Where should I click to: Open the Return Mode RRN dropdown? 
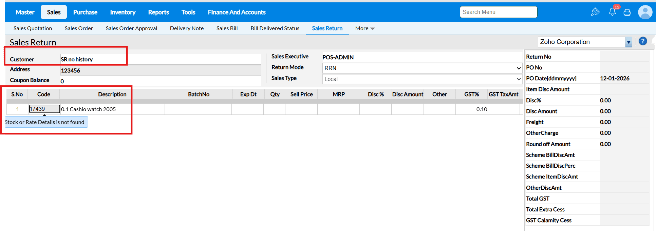tap(422, 68)
